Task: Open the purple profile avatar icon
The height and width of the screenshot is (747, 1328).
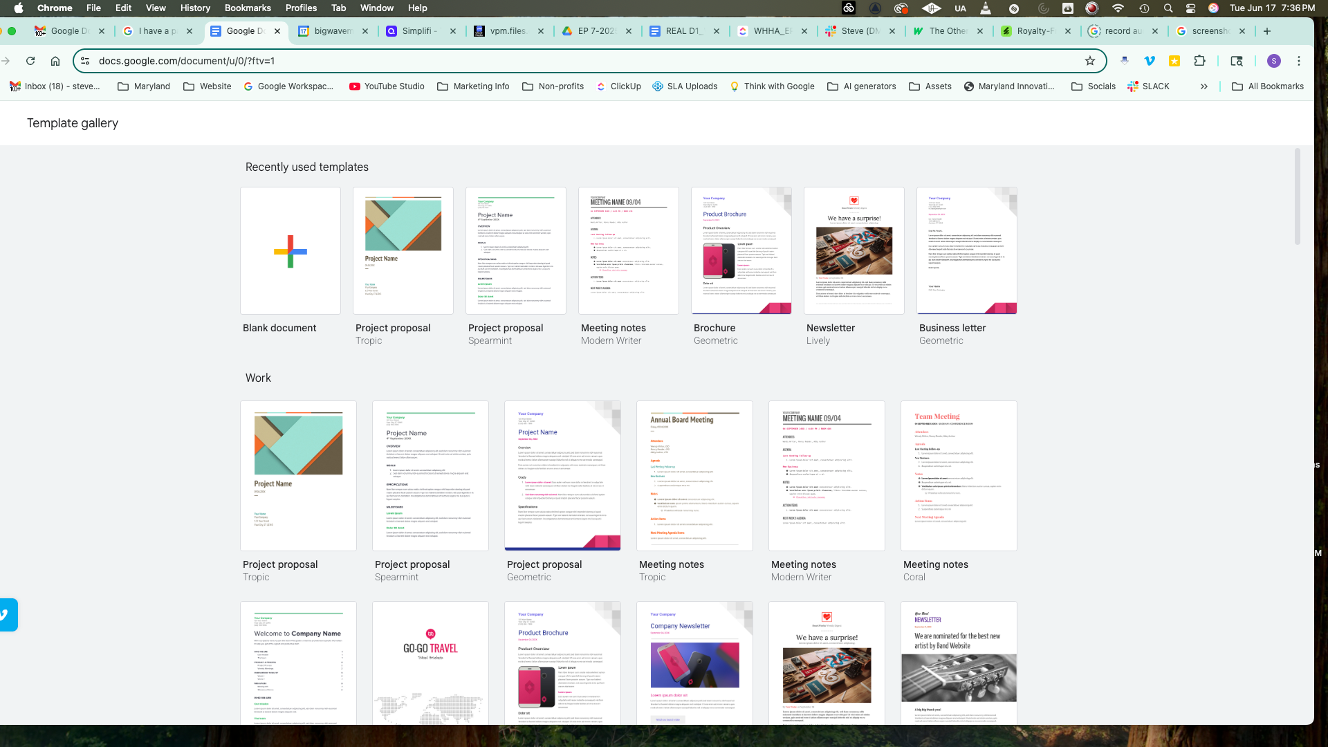Action: (1273, 61)
